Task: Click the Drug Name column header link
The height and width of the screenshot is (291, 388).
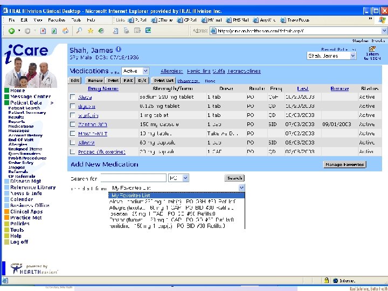Action: (102, 88)
